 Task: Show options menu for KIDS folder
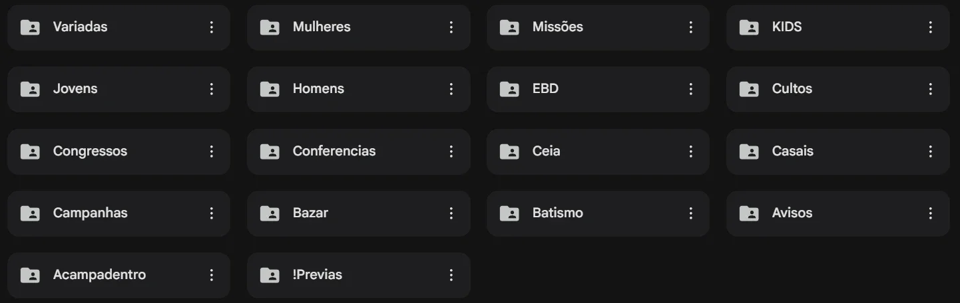[931, 27]
